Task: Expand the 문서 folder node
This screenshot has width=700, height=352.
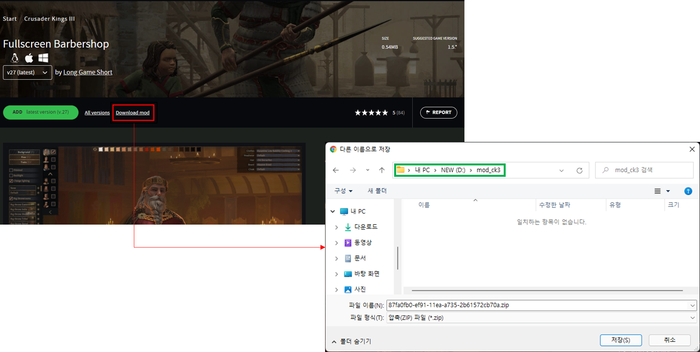Action: (336, 258)
